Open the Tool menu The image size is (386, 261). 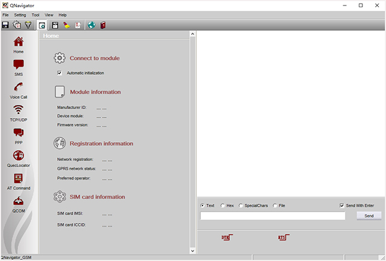[36, 15]
